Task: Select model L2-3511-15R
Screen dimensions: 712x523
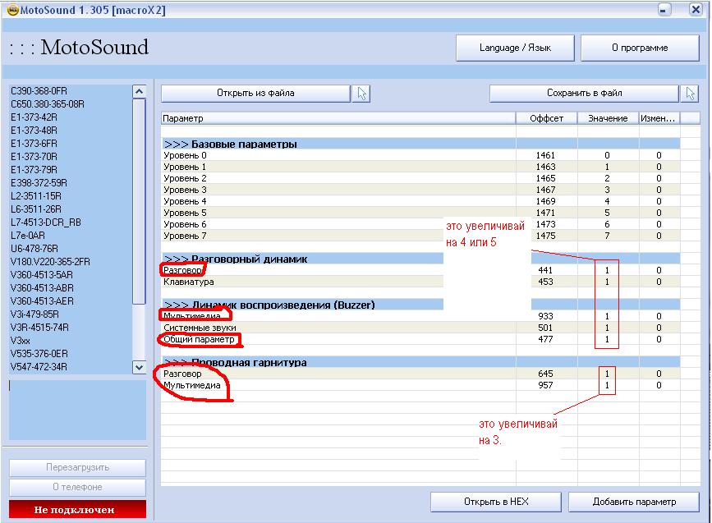Action: click(x=36, y=196)
